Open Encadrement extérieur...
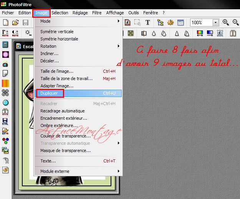 (78, 118)
